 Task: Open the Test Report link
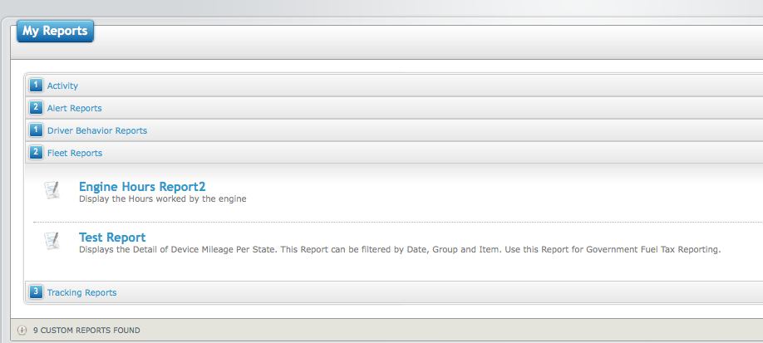pyautogui.click(x=112, y=237)
